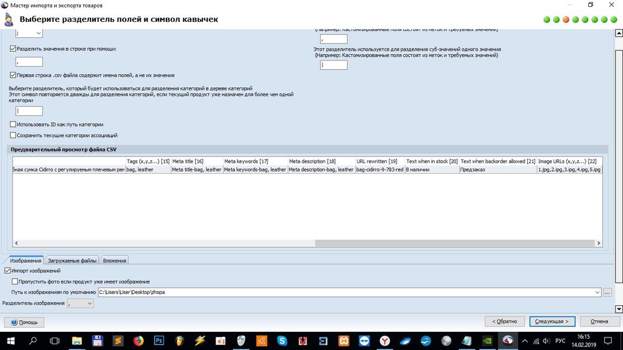Select 'URL rewritten [19]' column header
The width and height of the screenshot is (623, 350).
pos(380,161)
